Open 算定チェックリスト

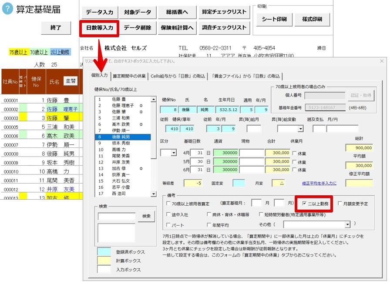tap(224, 12)
